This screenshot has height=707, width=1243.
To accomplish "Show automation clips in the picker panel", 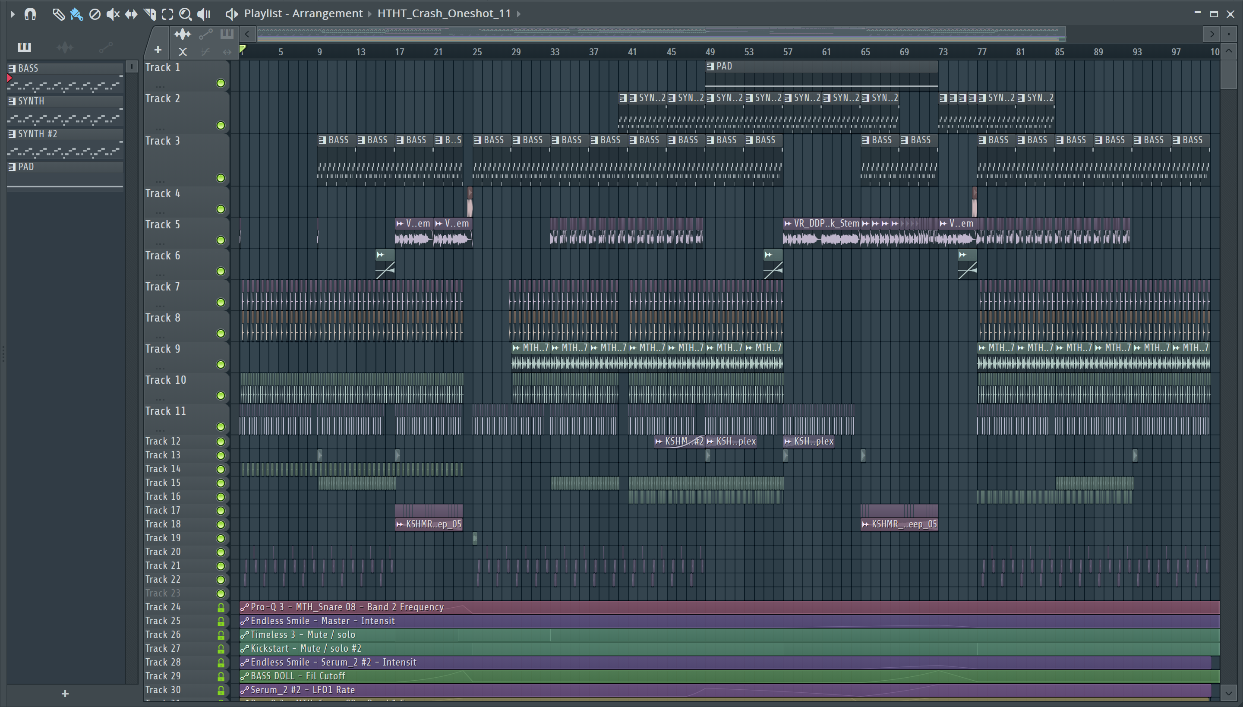I will point(105,47).
